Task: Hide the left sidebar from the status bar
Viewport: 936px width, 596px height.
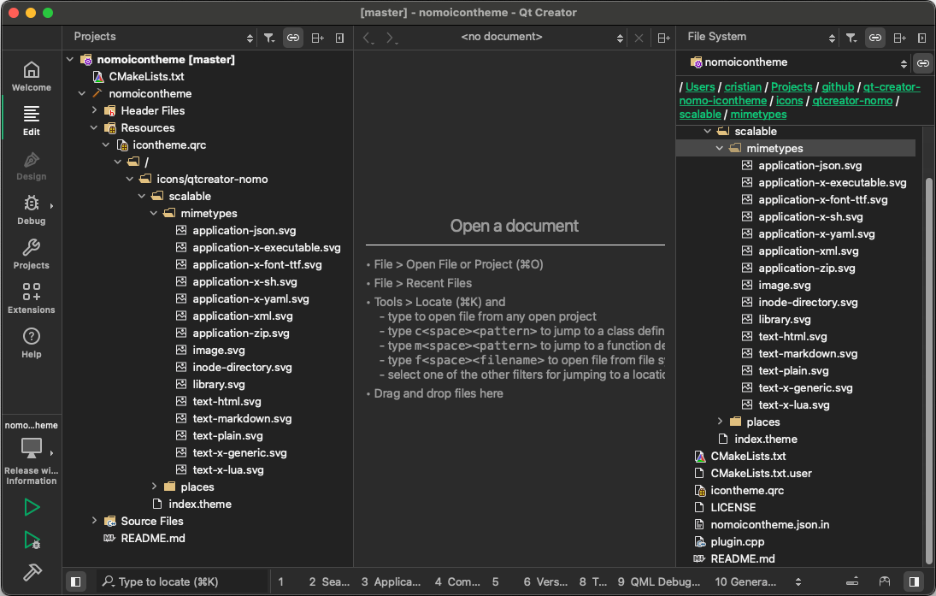Action: 75,581
